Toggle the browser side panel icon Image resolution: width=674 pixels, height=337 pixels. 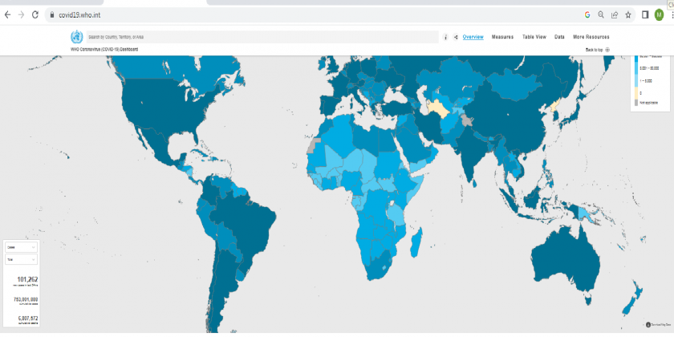point(645,14)
